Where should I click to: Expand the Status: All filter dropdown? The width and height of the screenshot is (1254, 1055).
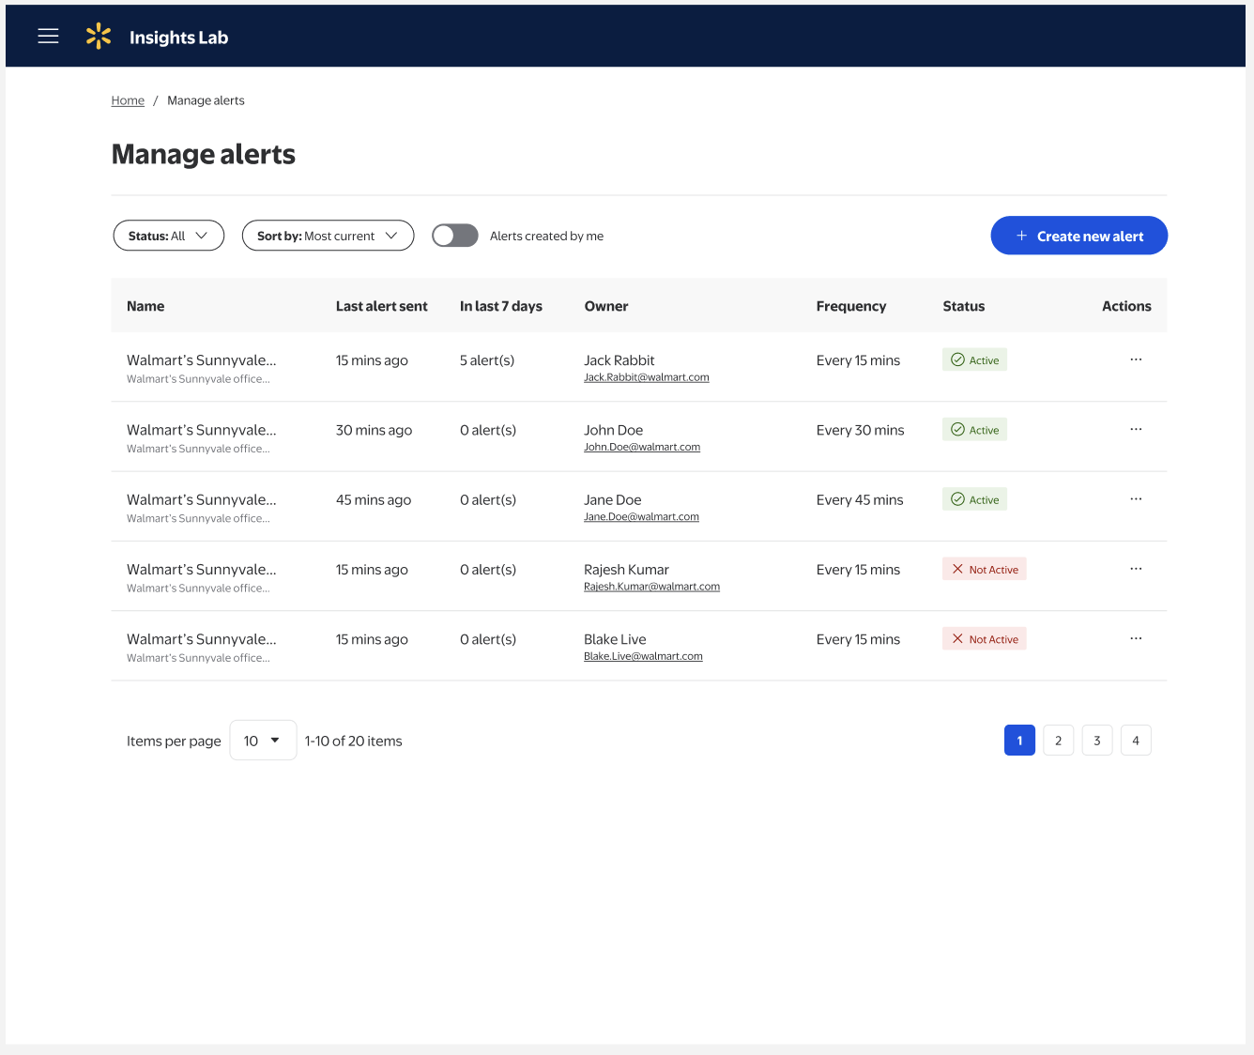(x=169, y=236)
